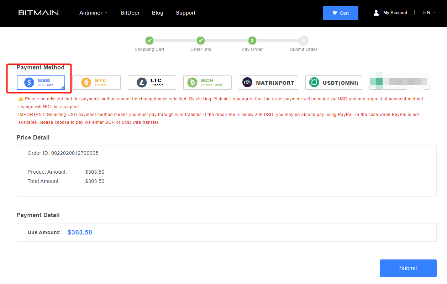Click the Submit Order step label
447x284 pixels.
pyautogui.click(x=304, y=49)
